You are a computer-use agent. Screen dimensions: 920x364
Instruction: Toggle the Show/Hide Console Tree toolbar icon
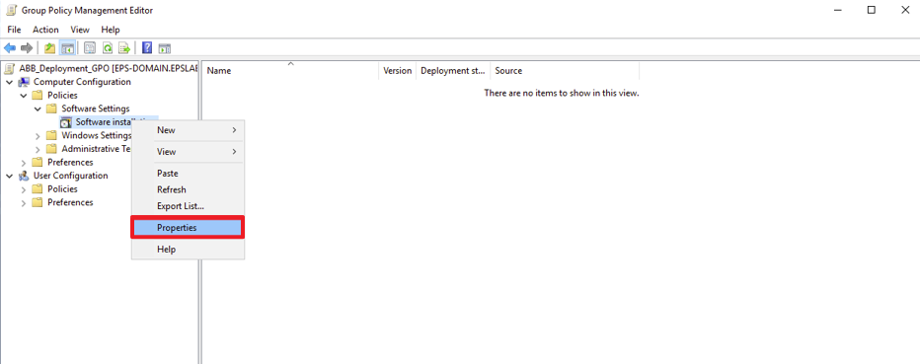point(68,48)
